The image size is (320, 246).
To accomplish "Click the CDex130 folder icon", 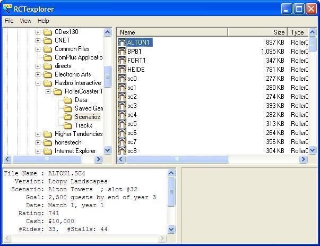I will click(48, 32).
